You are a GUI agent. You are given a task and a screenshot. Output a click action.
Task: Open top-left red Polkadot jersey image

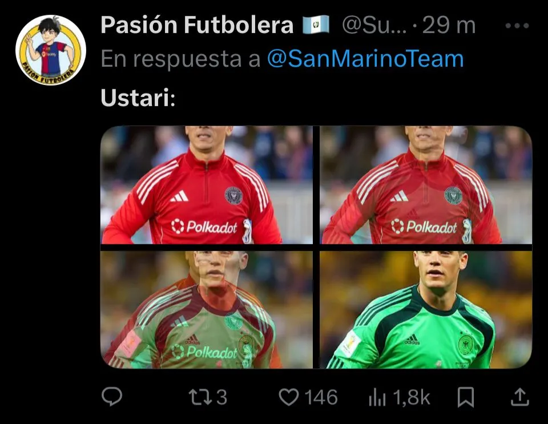point(207,185)
